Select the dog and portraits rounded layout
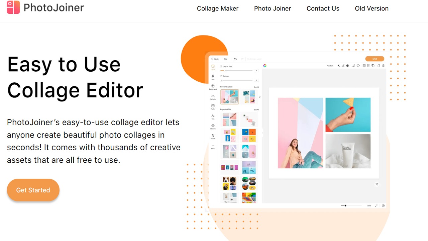428x241 pixels. 230,183
